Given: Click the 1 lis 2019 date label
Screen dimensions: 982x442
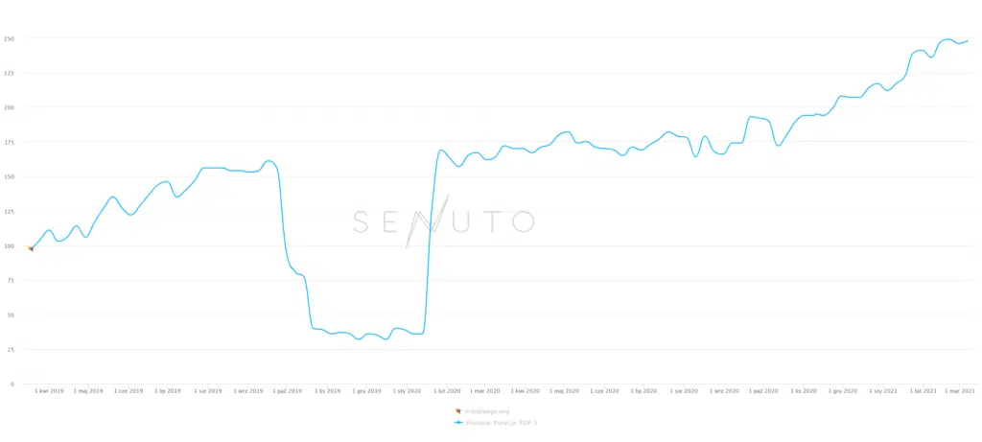Looking at the screenshot, I should pyautogui.click(x=328, y=390).
